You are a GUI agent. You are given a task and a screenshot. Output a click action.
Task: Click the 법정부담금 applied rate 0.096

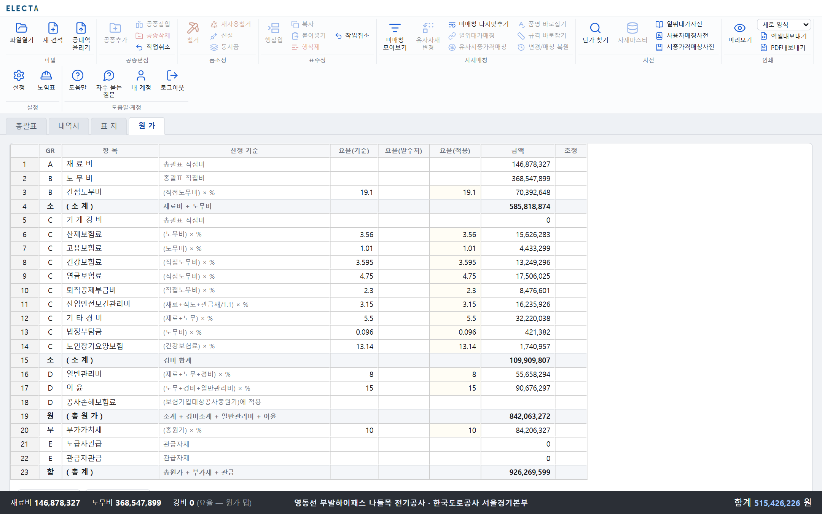[455, 332]
